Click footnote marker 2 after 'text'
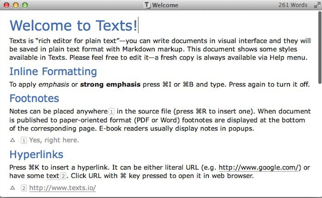The width and height of the screenshot is (322, 198). [63, 176]
